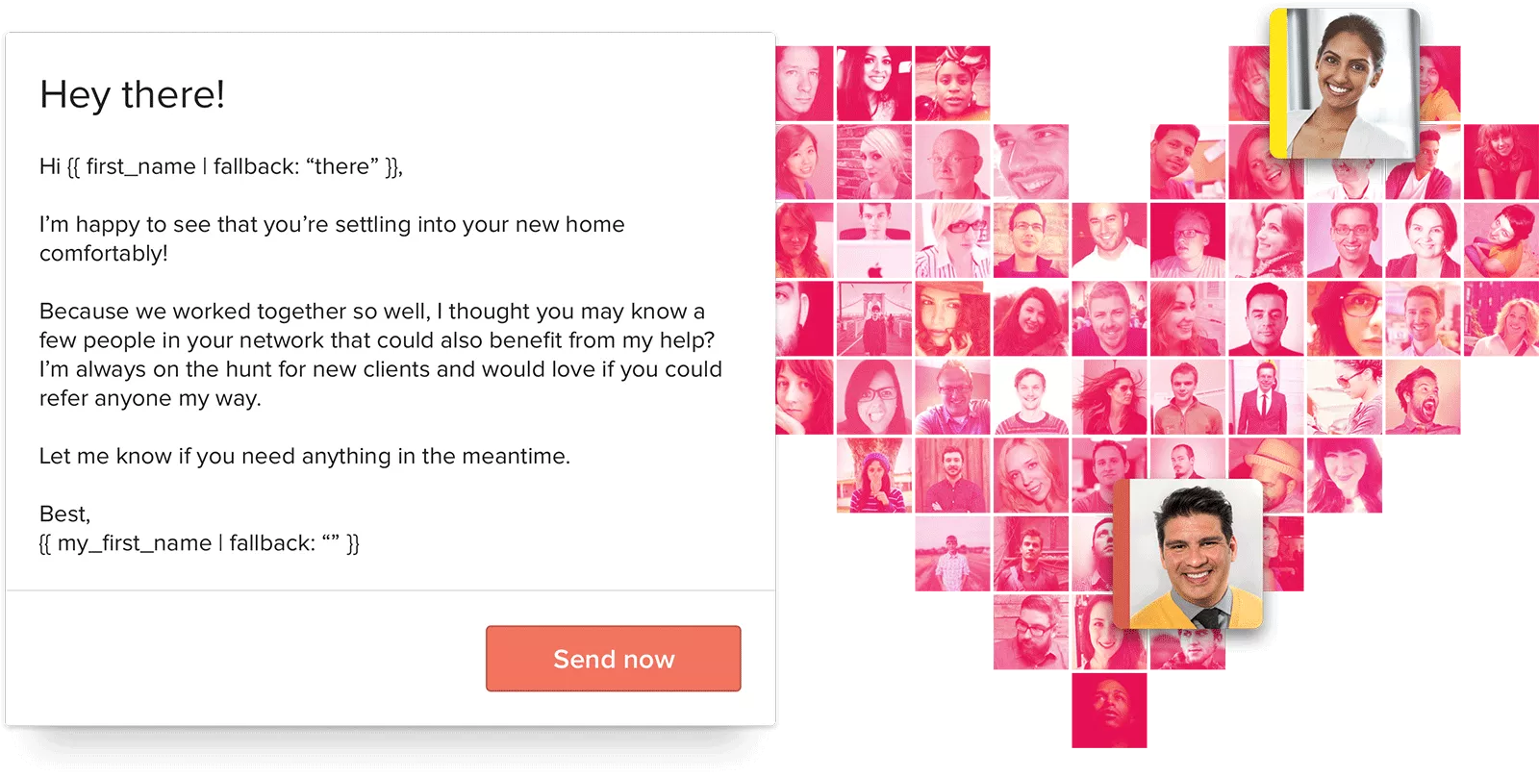Click the photo of the woman in the headscarf in the top row
This screenshot has height=777, width=1539.
click(x=952, y=84)
